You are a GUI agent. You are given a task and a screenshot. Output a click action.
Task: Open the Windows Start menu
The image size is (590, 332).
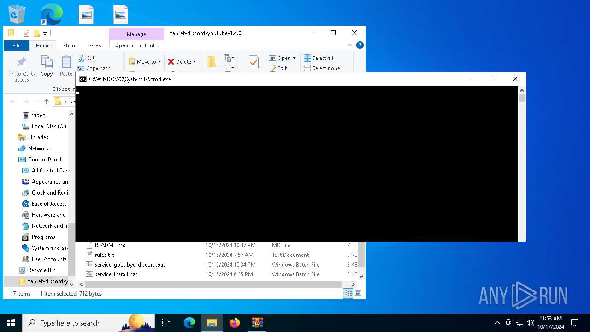(11, 323)
